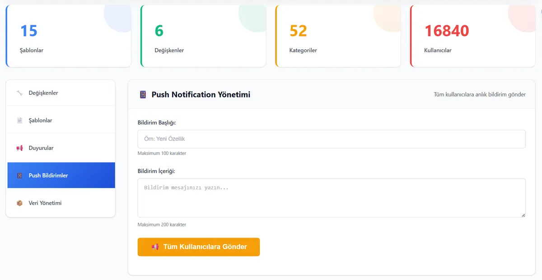Grab the textarea resize handle corner
Image resolution: width=542 pixels, height=280 pixels.
click(523, 215)
